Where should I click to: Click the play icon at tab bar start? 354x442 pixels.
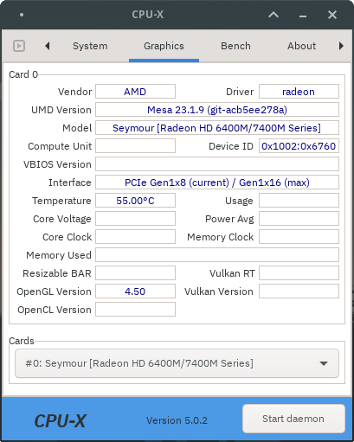pos(19,46)
